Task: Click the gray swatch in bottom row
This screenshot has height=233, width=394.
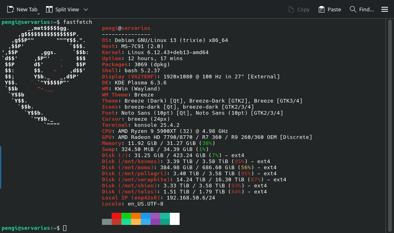Action: point(107,222)
